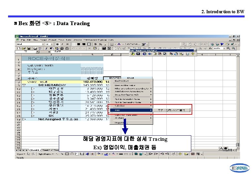
Task: Open the Edit menu
Action: [x=29, y=40]
